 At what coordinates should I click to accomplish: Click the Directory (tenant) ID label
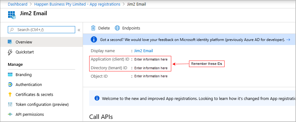[109, 68]
